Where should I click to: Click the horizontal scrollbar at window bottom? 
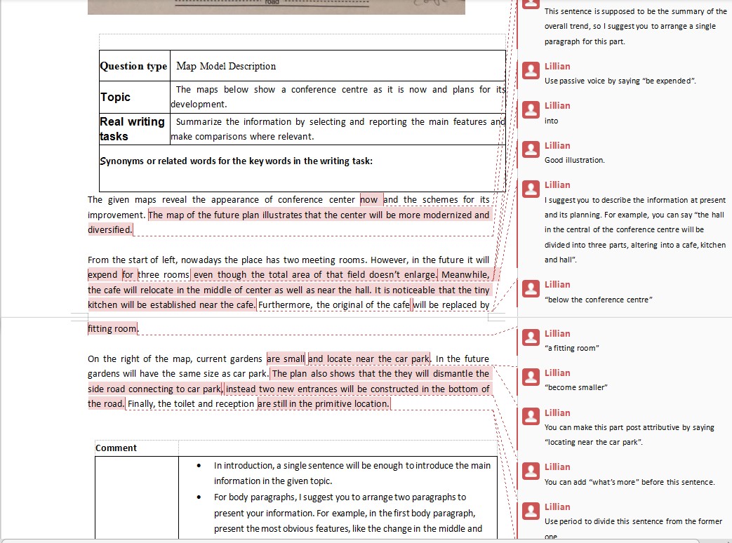pos(350,541)
